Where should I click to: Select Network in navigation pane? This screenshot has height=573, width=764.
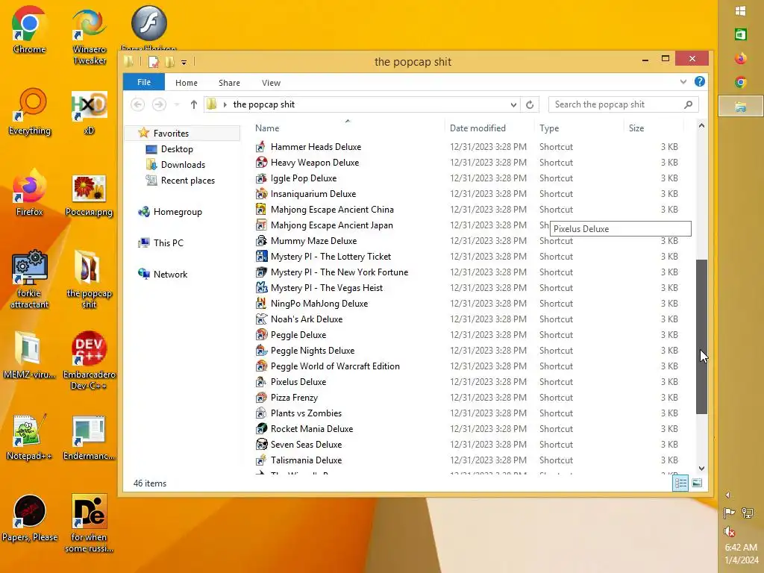pos(170,275)
